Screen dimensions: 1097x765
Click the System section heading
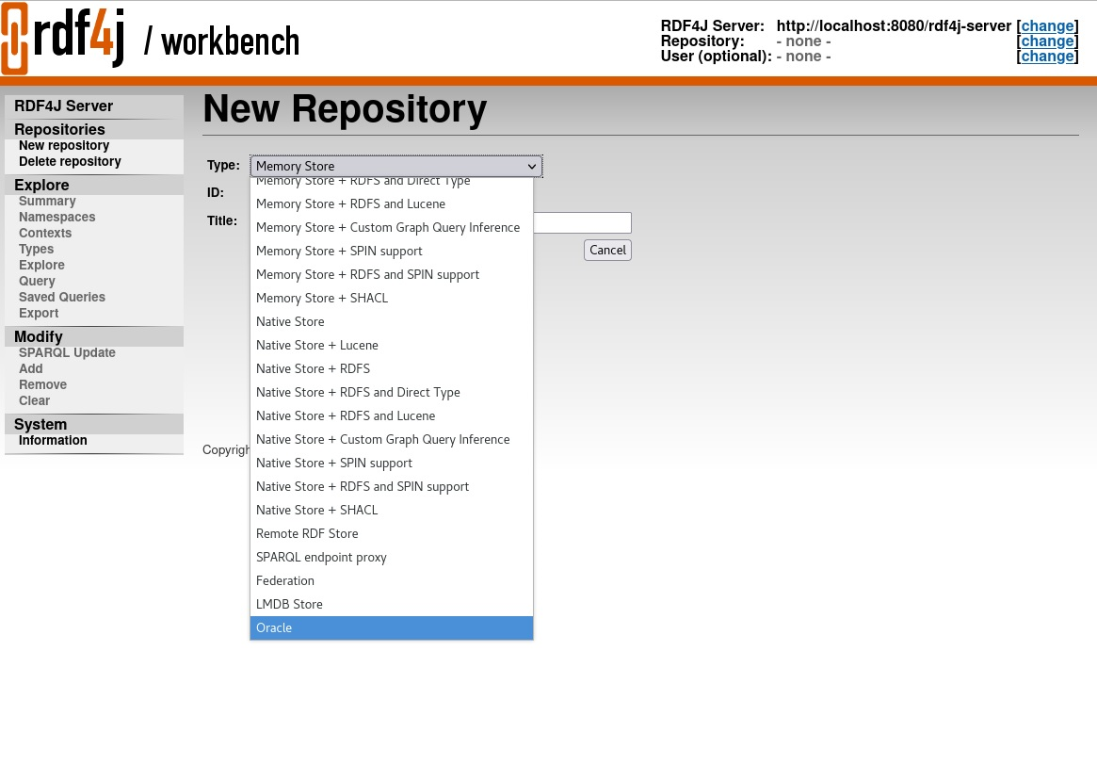coord(40,424)
